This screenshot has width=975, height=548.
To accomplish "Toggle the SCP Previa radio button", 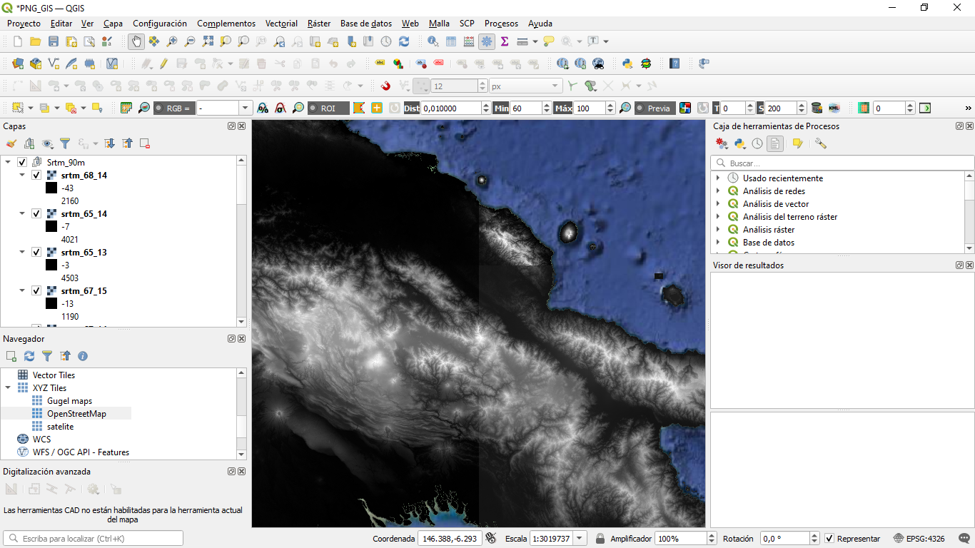I will coord(640,108).
